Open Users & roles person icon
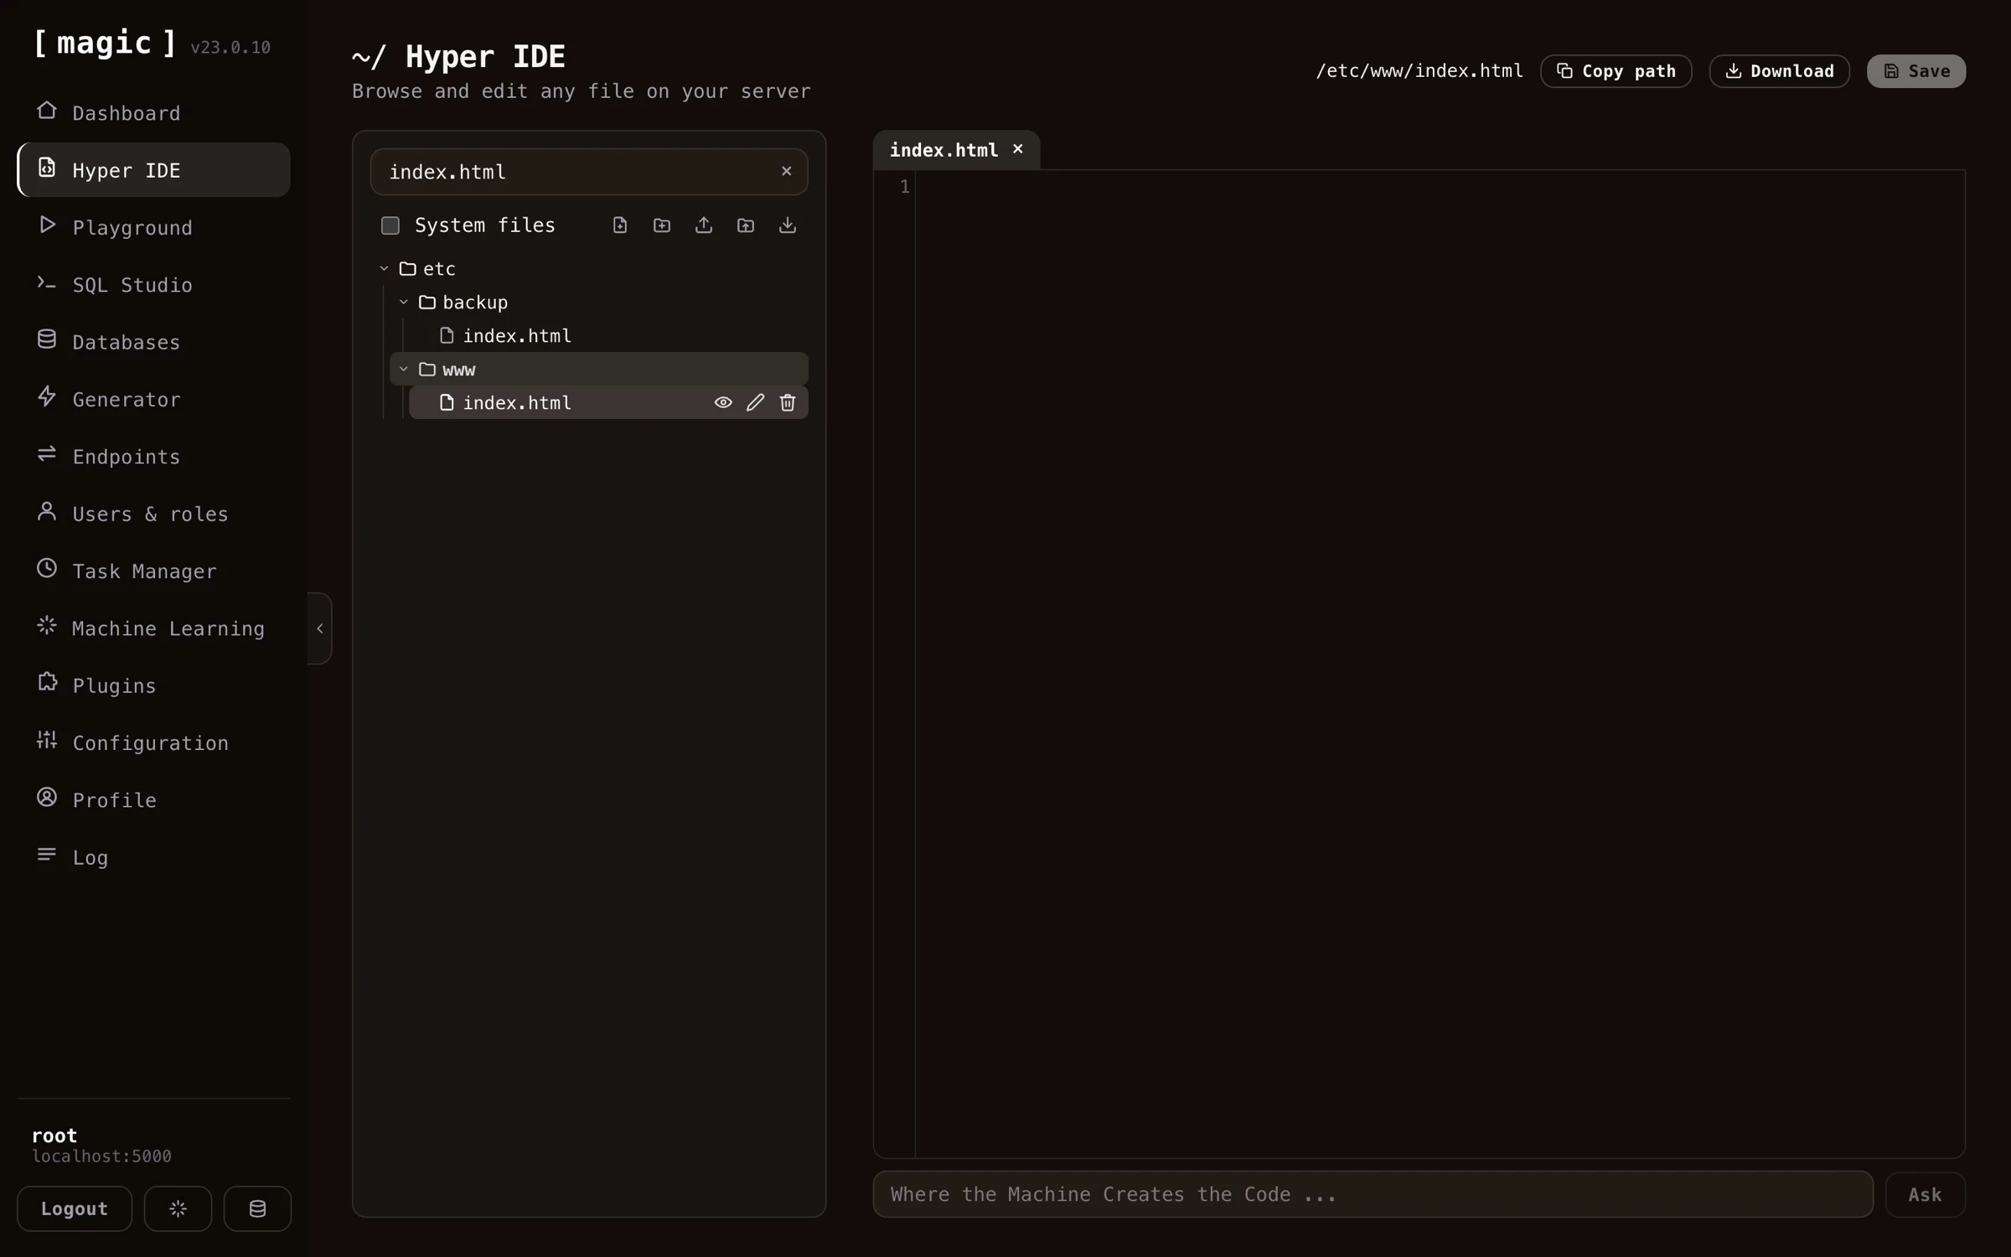 click(x=47, y=511)
